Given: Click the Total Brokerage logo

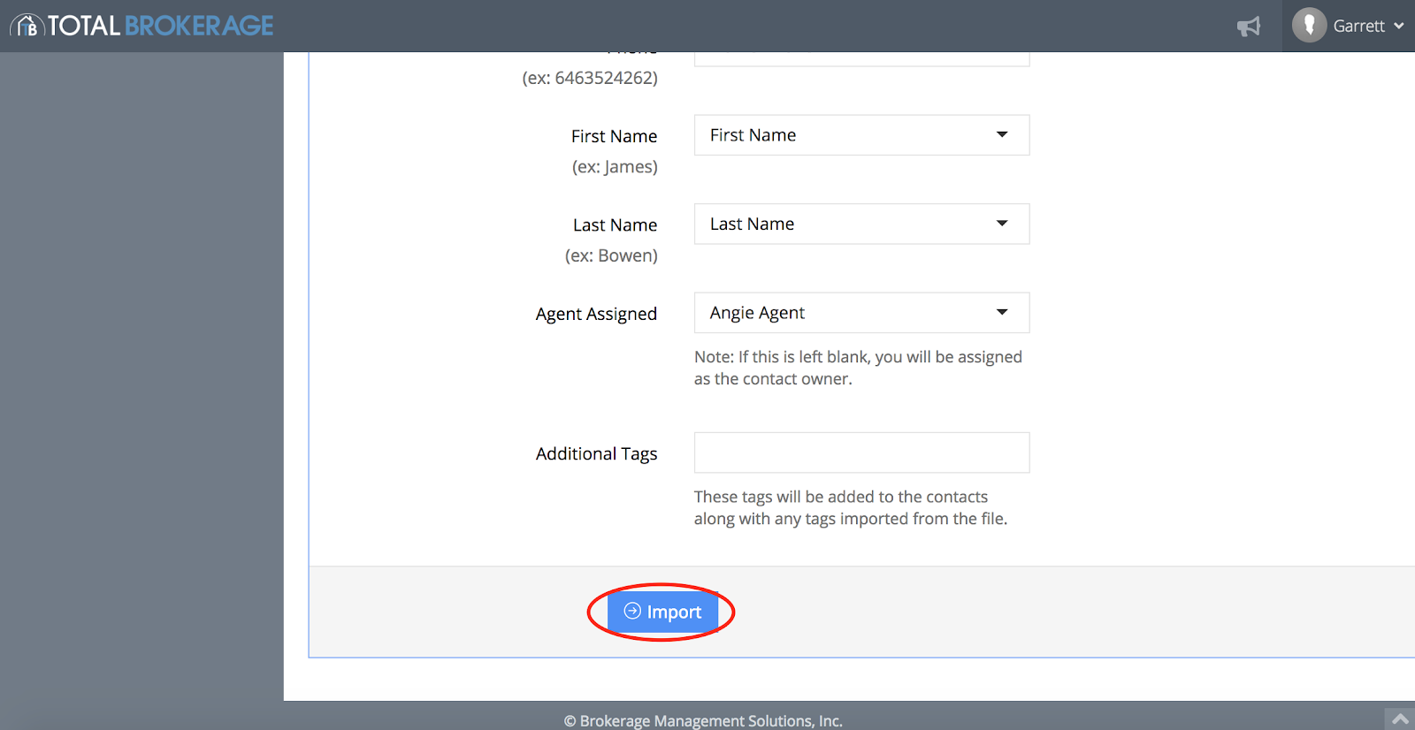Looking at the screenshot, I should (142, 26).
